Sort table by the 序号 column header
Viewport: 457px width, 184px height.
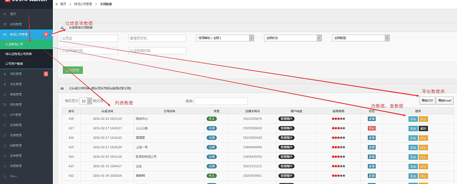coord(71,111)
